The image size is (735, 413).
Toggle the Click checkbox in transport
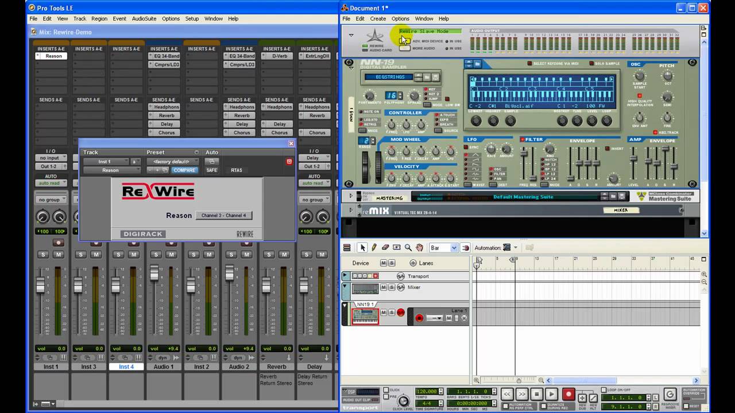click(386, 390)
